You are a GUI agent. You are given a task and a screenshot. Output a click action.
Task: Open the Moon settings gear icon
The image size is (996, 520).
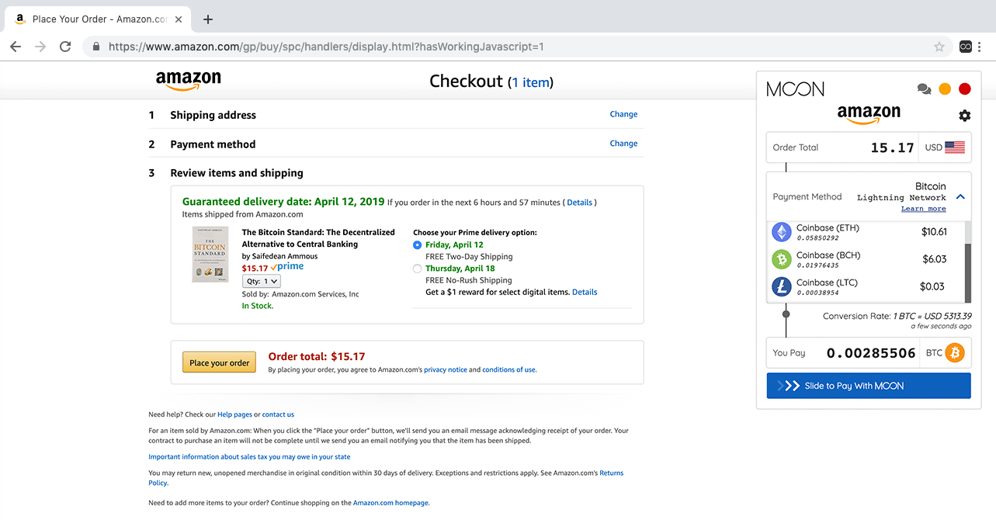[964, 116]
